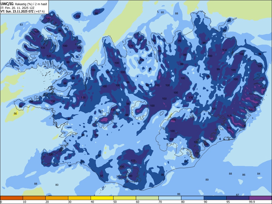Image resolution: width=272 pixels, height=204 pixels.
Task: Select the '40' legend tick label
Action: pos(92,202)
